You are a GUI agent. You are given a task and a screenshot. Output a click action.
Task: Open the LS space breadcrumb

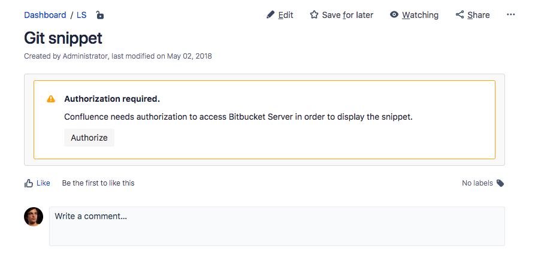pos(81,15)
